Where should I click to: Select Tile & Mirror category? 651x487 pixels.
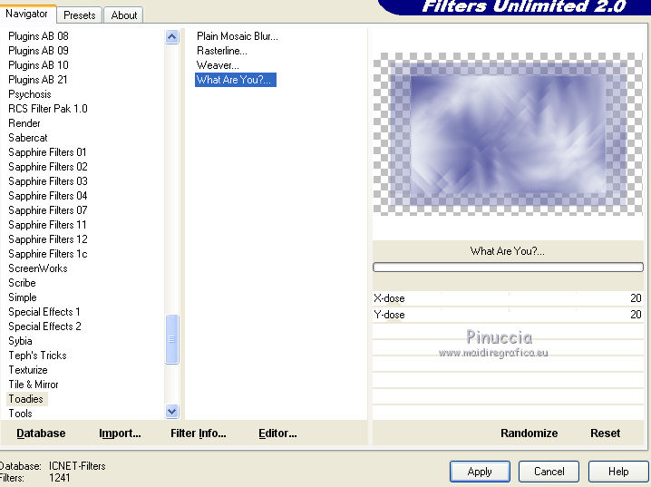click(34, 385)
